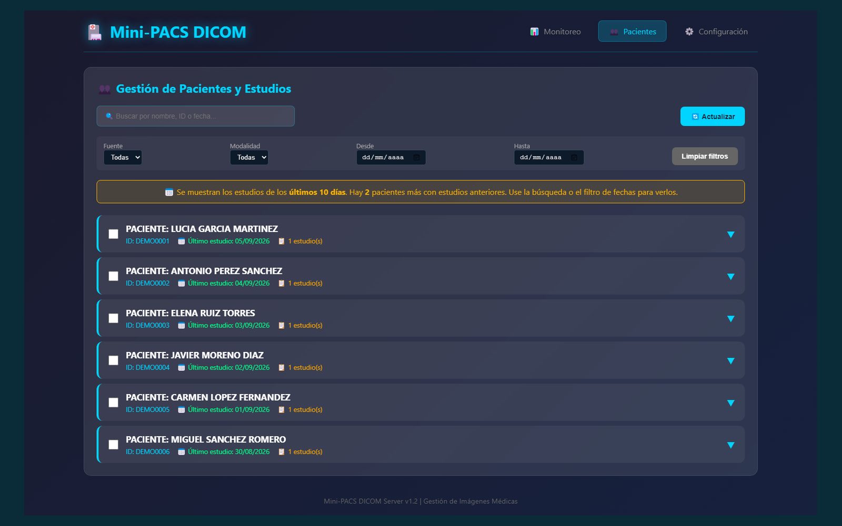Click calendar icon in Antonio Perez Sanchez row

coord(182,284)
